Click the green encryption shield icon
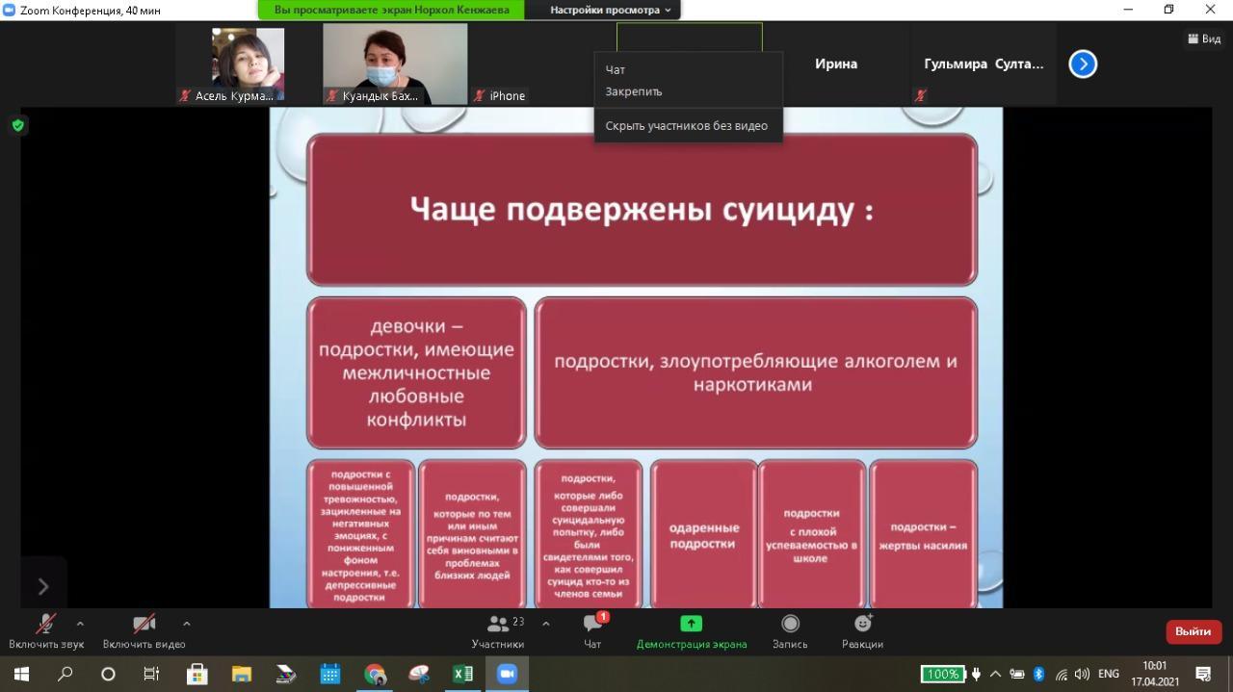The height and width of the screenshot is (692, 1233). click(x=18, y=125)
